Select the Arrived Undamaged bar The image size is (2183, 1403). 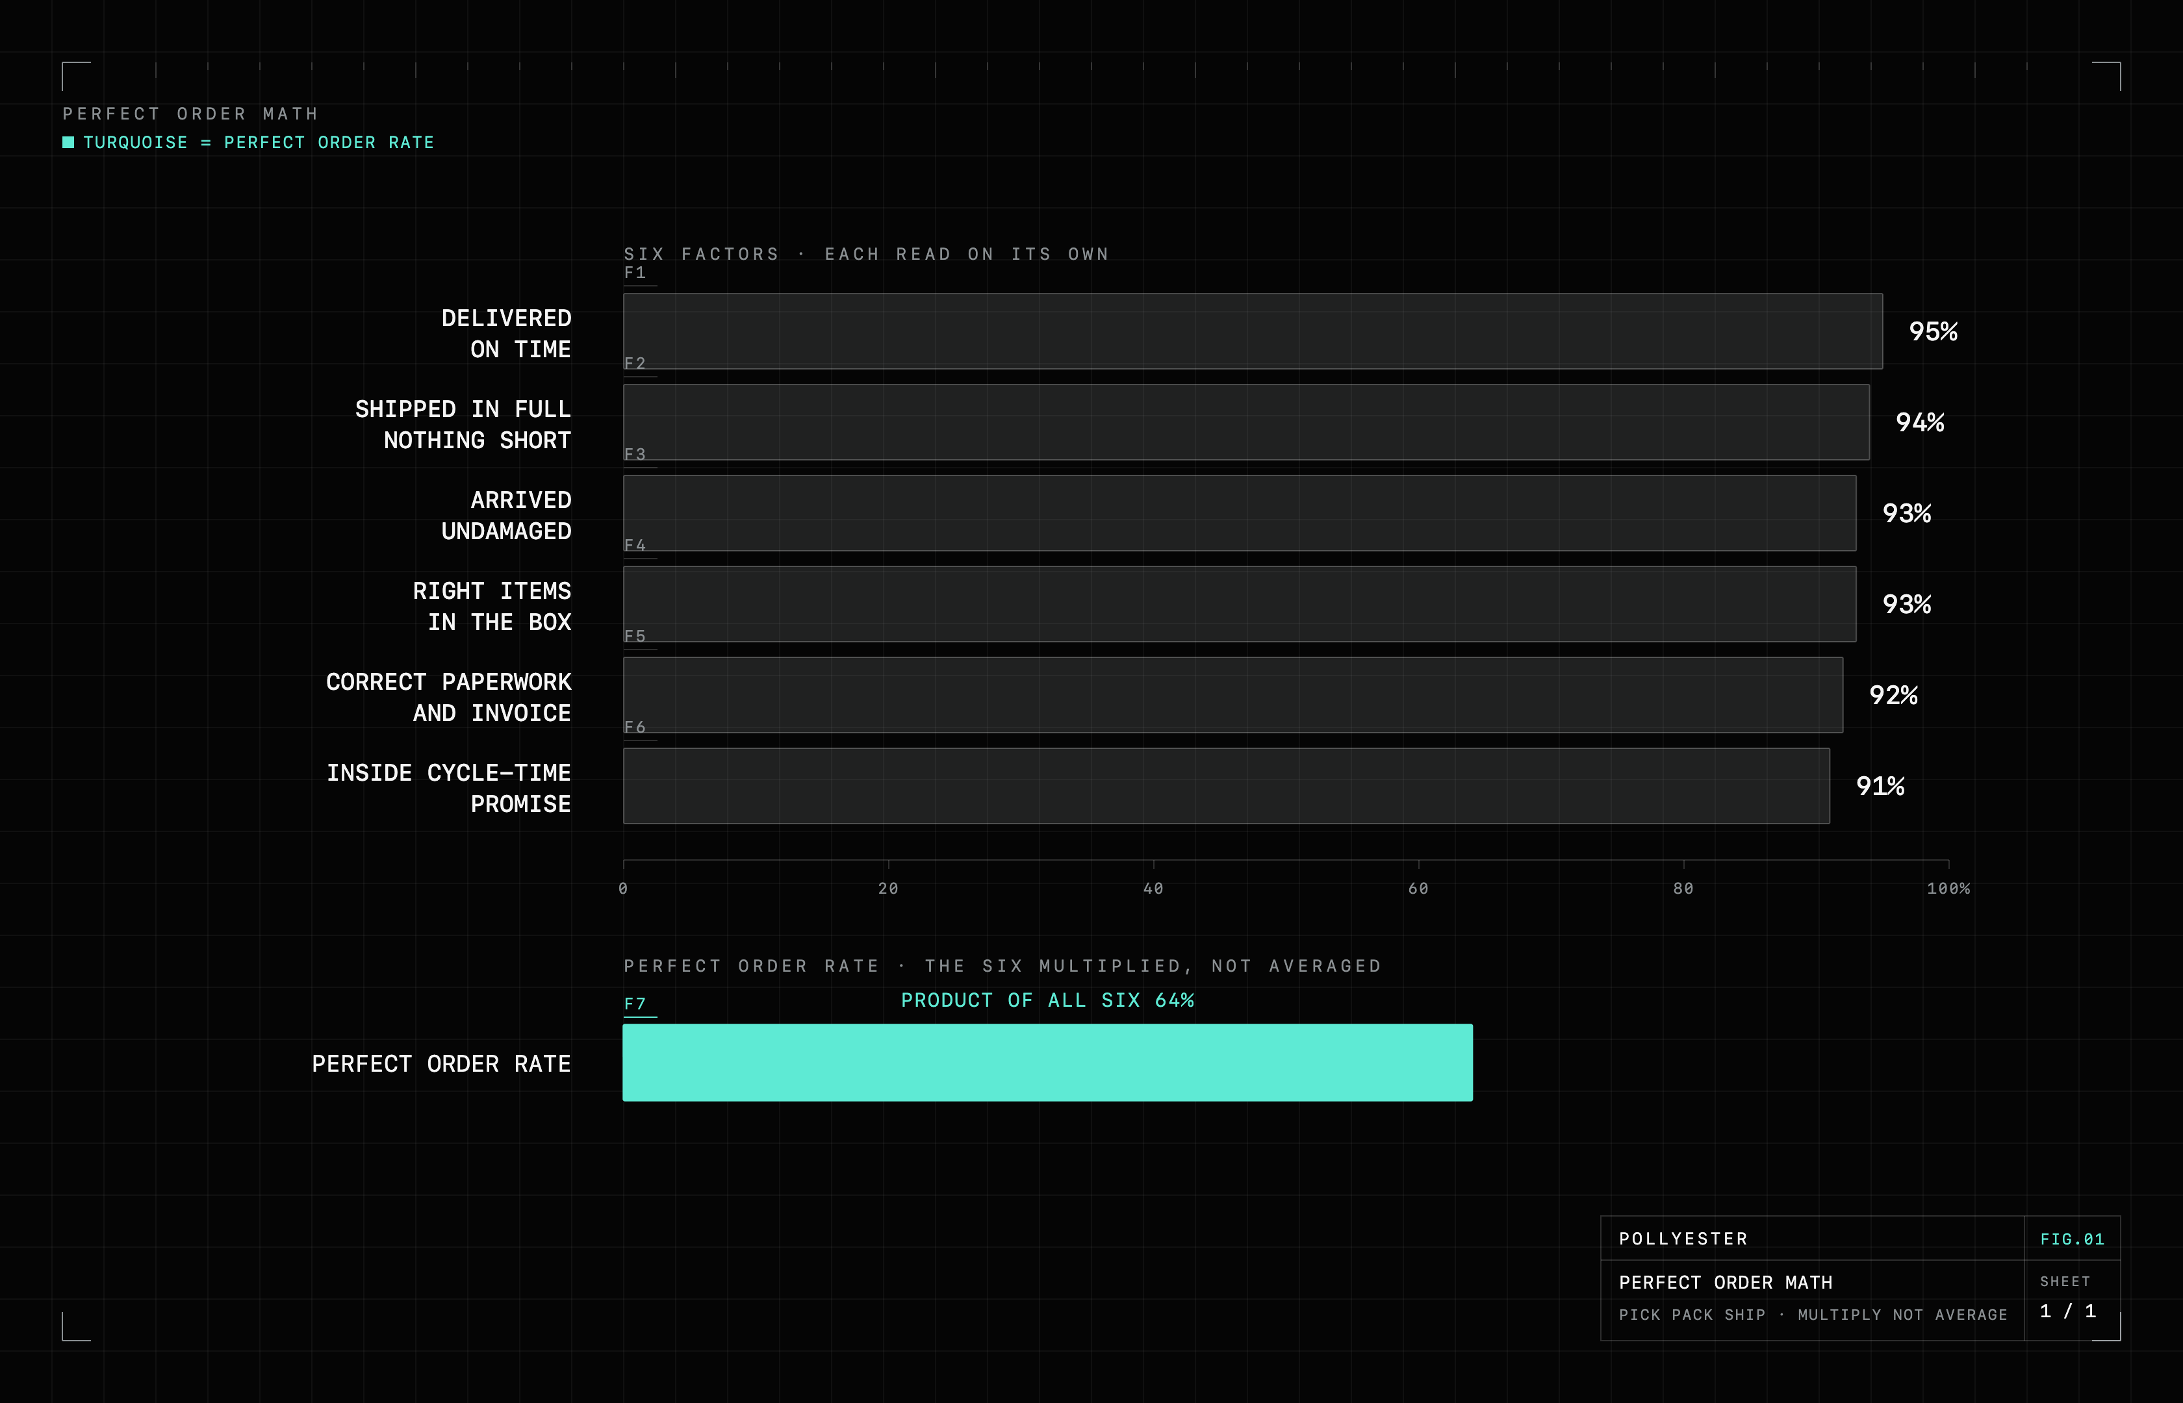[x=1240, y=513]
